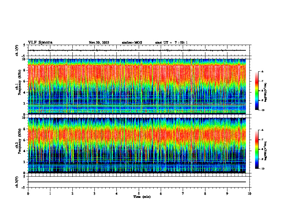The image size is (281, 217).
Task: Click the "ch.1(V)" waveform axis label
Action: [x=17, y=50]
